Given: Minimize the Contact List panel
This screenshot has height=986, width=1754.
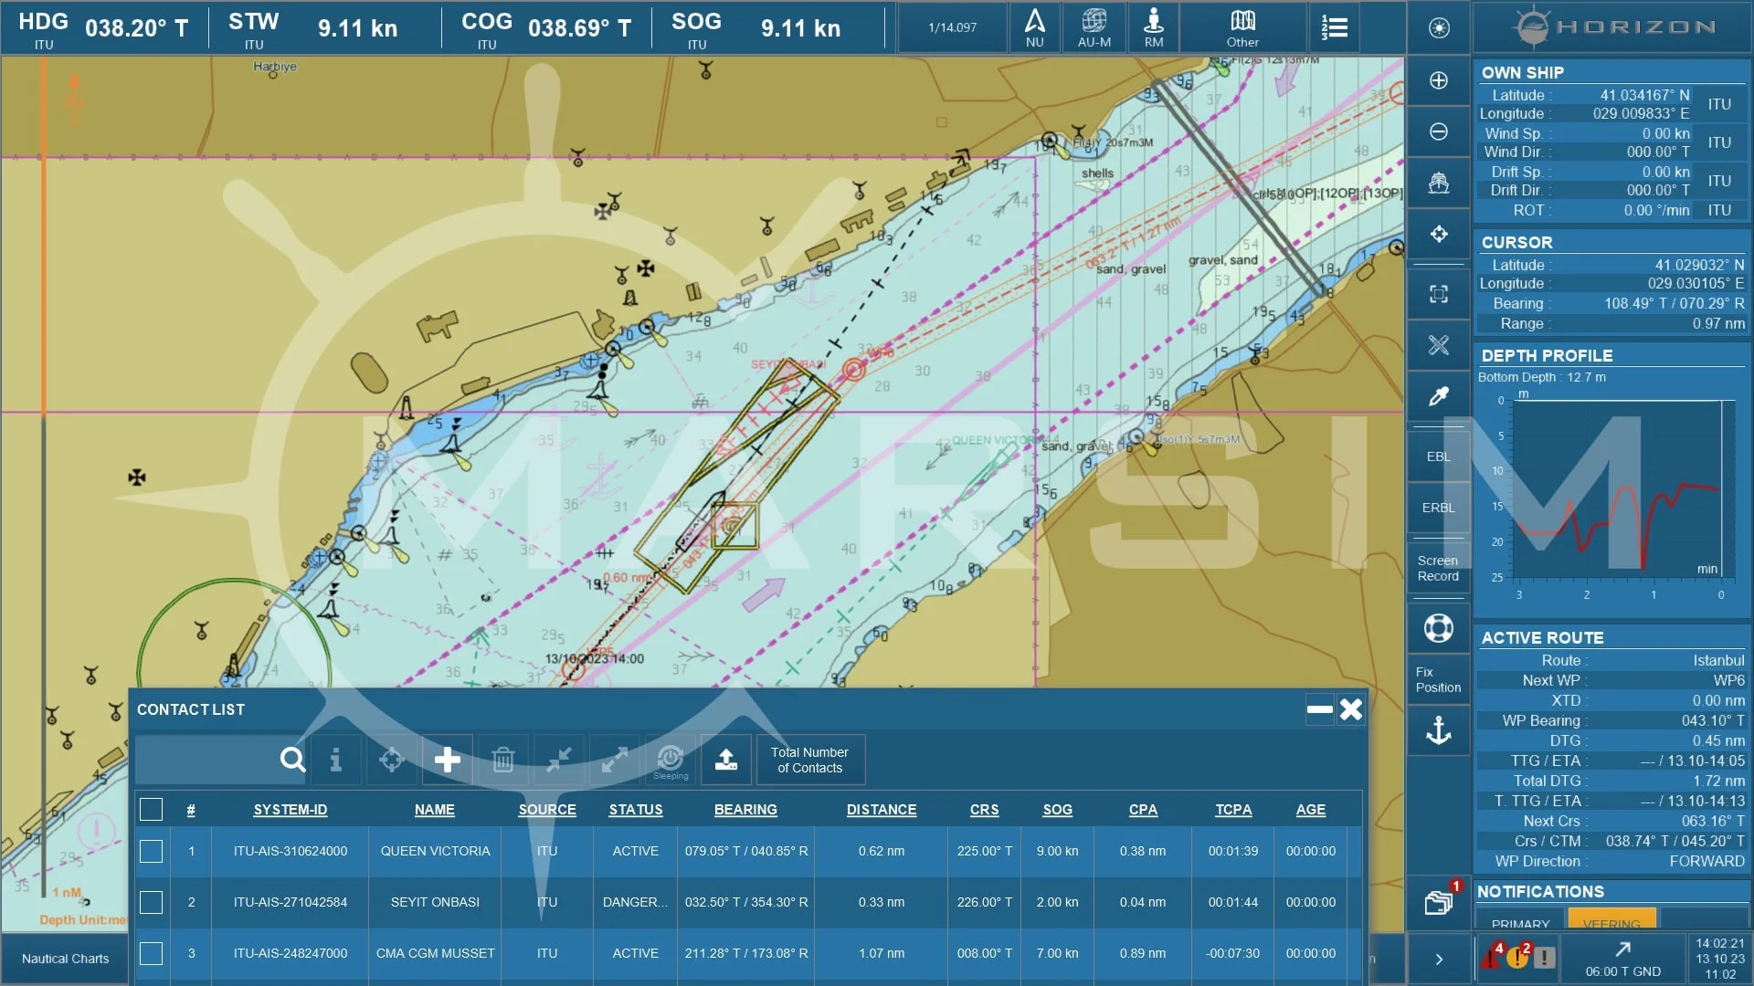Looking at the screenshot, I should [1319, 709].
